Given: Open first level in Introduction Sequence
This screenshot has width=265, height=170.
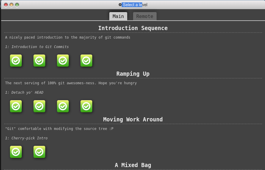Looking at the screenshot, I should [16, 60].
